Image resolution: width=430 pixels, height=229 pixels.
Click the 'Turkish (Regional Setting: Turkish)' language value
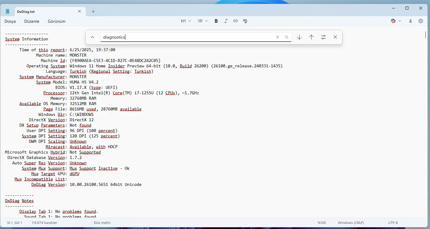tap(112, 71)
